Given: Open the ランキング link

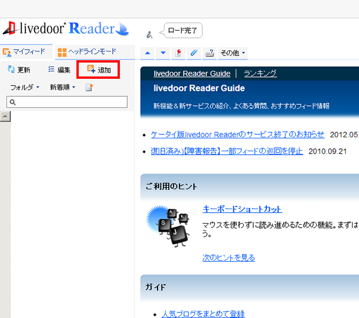Looking at the screenshot, I should point(261,74).
